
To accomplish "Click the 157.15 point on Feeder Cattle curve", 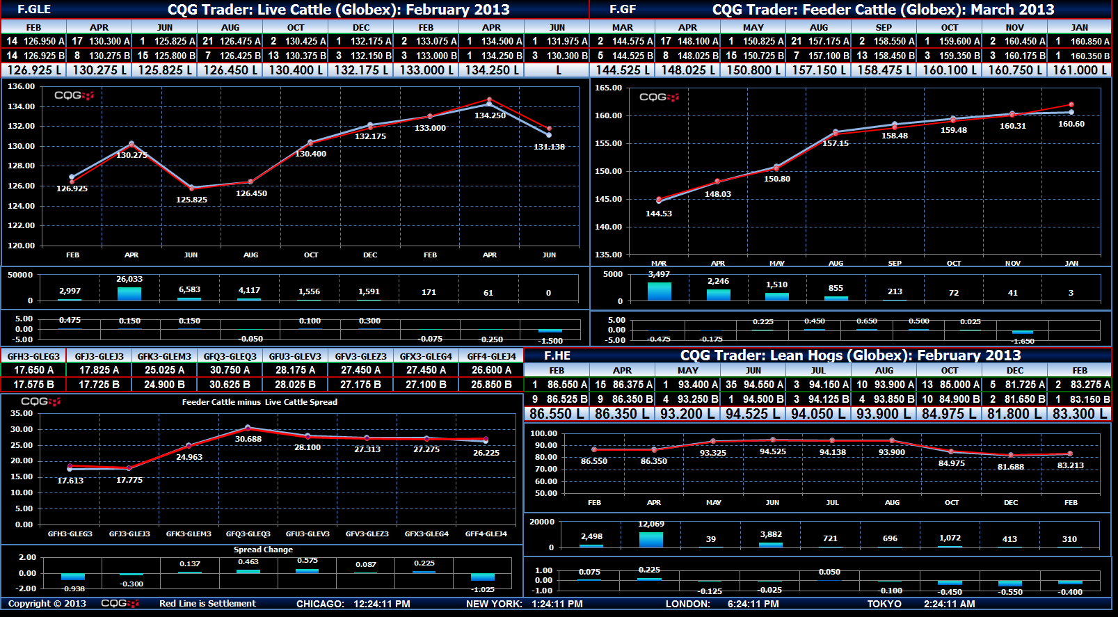I will [836, 132].
